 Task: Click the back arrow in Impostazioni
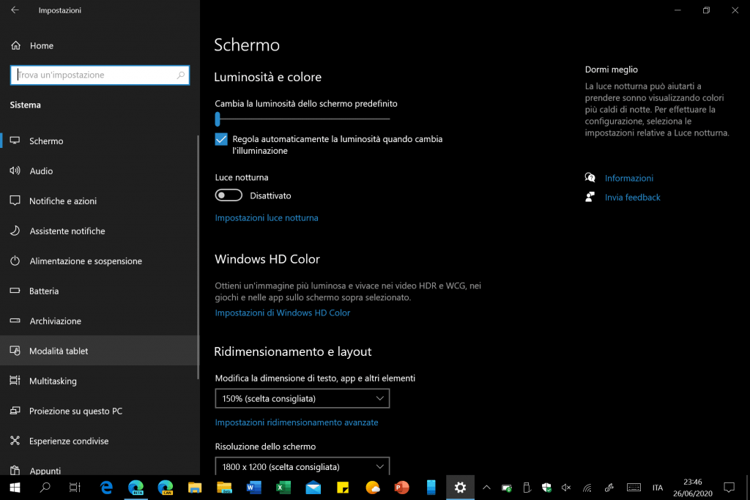point(15,10)
